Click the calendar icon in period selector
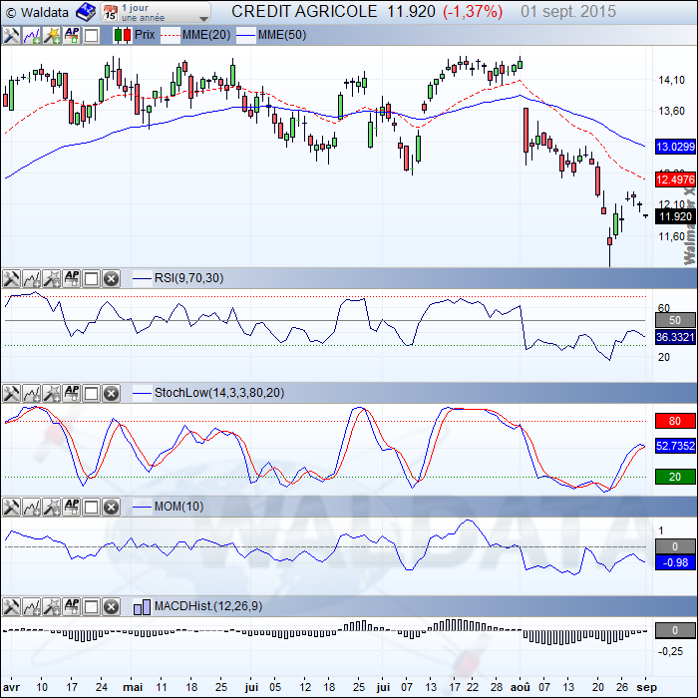The image size is (698, 698). coord(110,13)
